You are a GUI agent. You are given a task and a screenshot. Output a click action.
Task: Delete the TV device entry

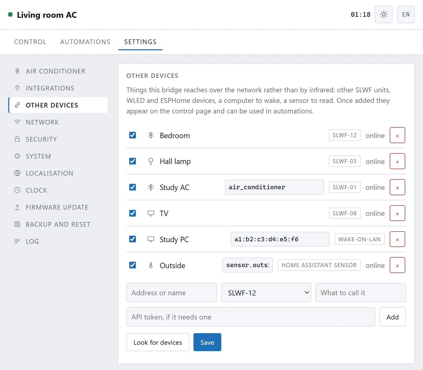(397, 213)
